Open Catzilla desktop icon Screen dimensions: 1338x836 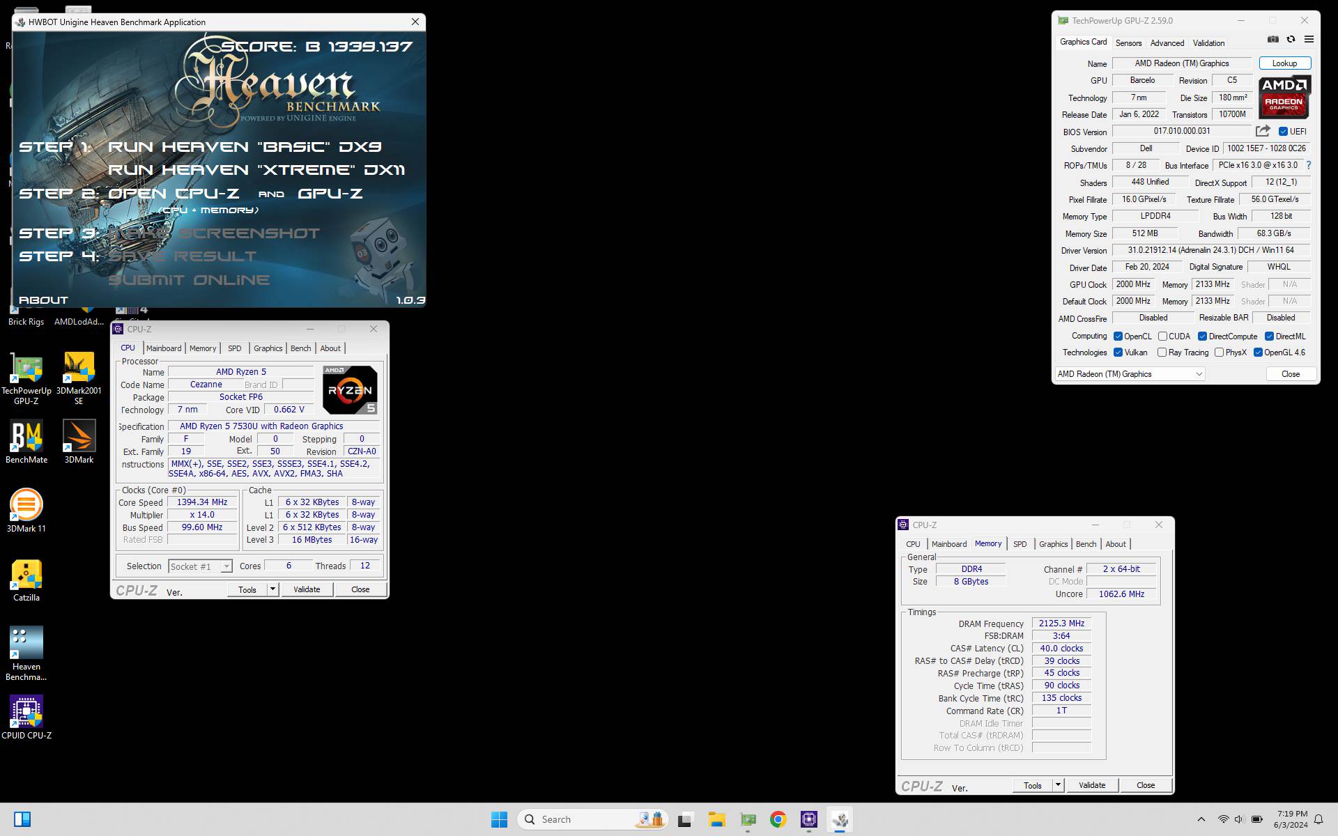[26, 580]
